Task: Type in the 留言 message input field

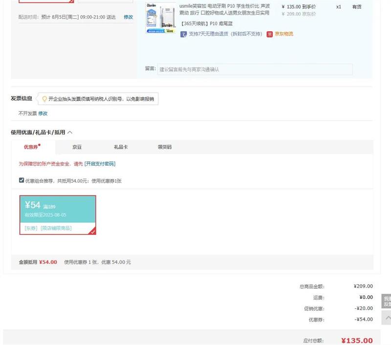Action: point(255,69)
